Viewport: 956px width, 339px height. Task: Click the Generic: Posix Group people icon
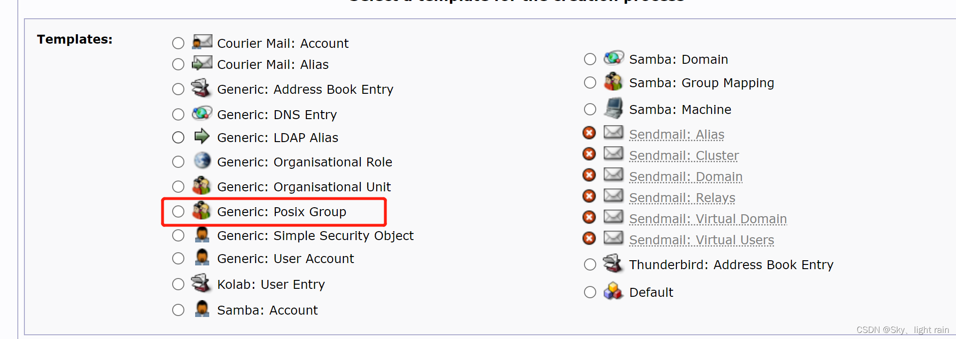pos(202,210)
